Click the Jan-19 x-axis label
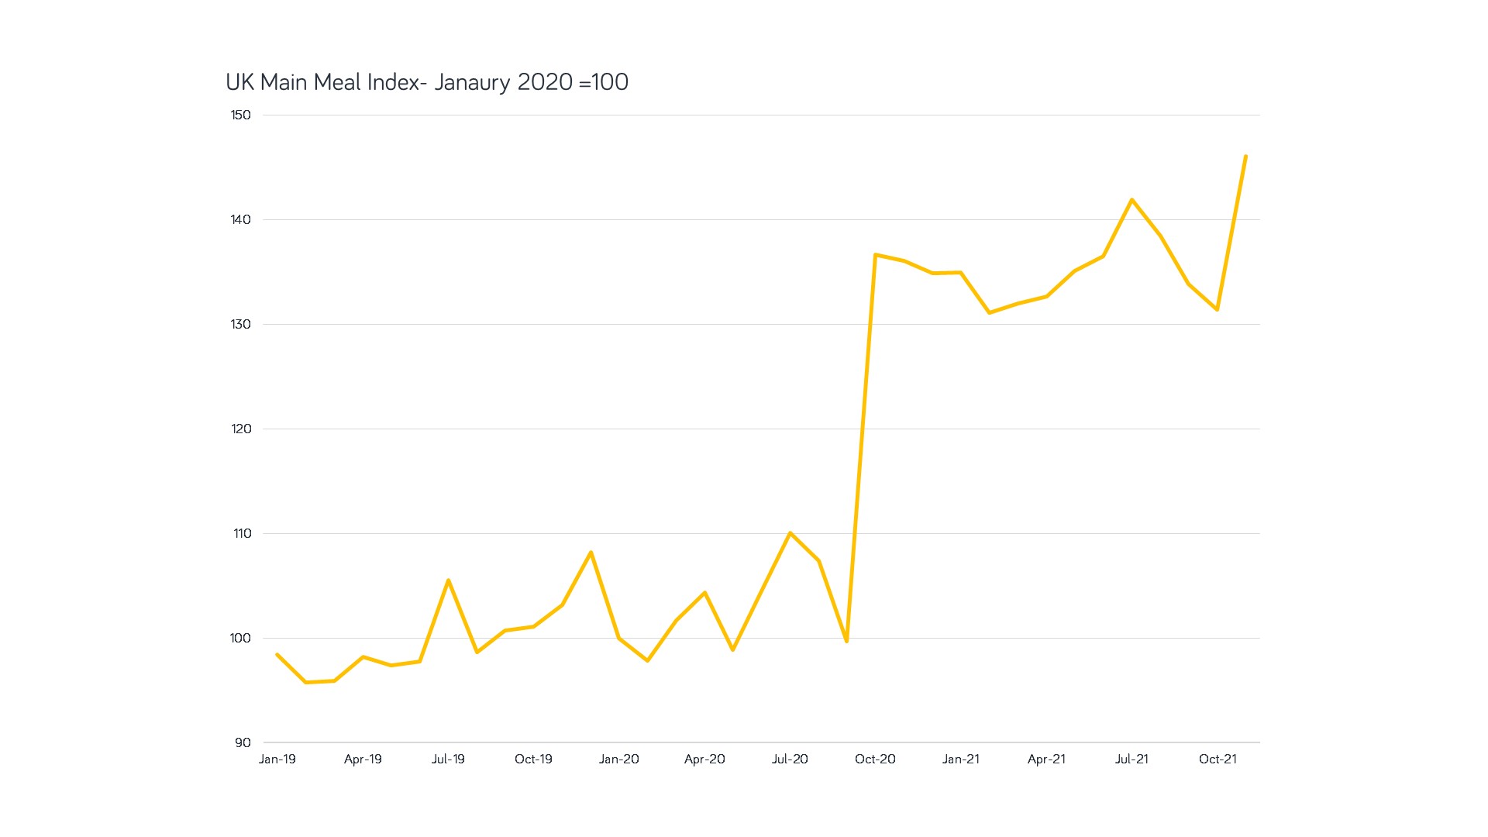The width and height of the screenshot is (1488, 837). [277, 759]
